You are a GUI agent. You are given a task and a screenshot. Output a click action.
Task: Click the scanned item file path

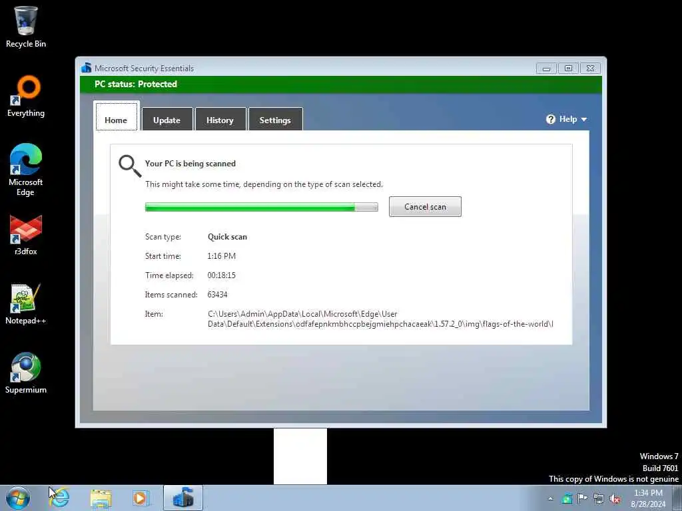[x=380, y=319]
